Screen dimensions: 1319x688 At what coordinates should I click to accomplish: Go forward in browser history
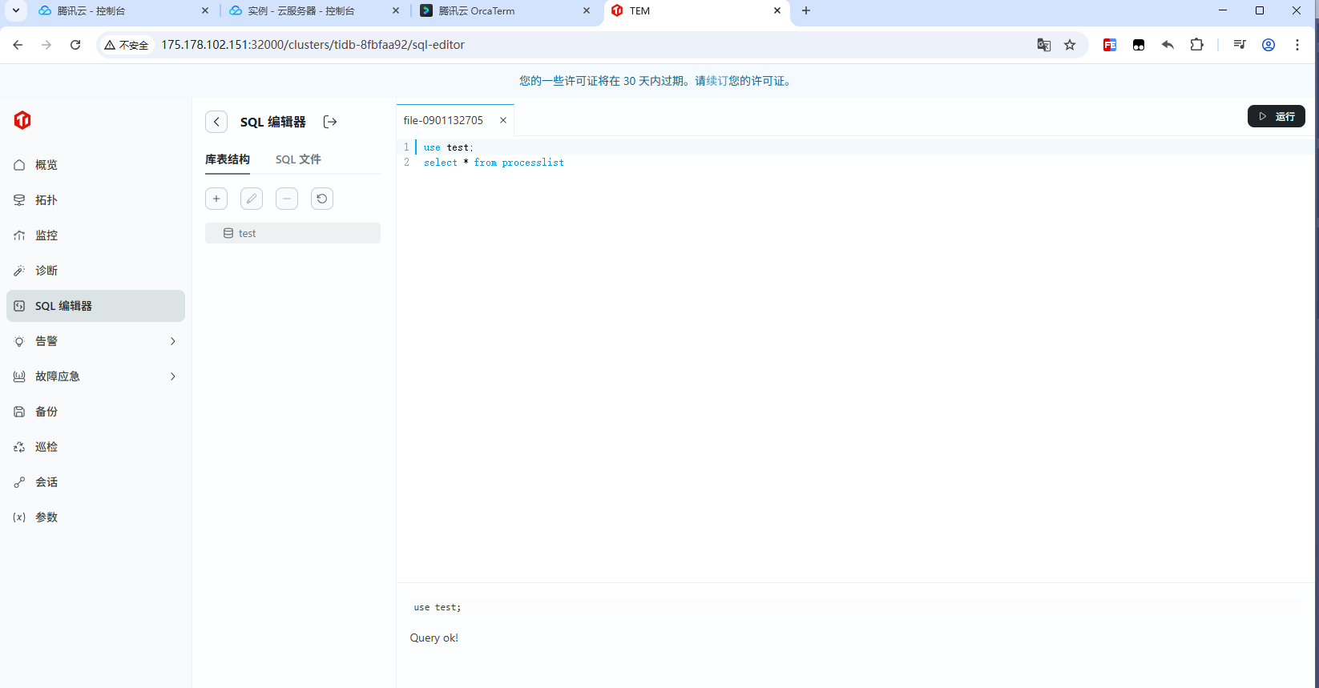click(46, 45)
